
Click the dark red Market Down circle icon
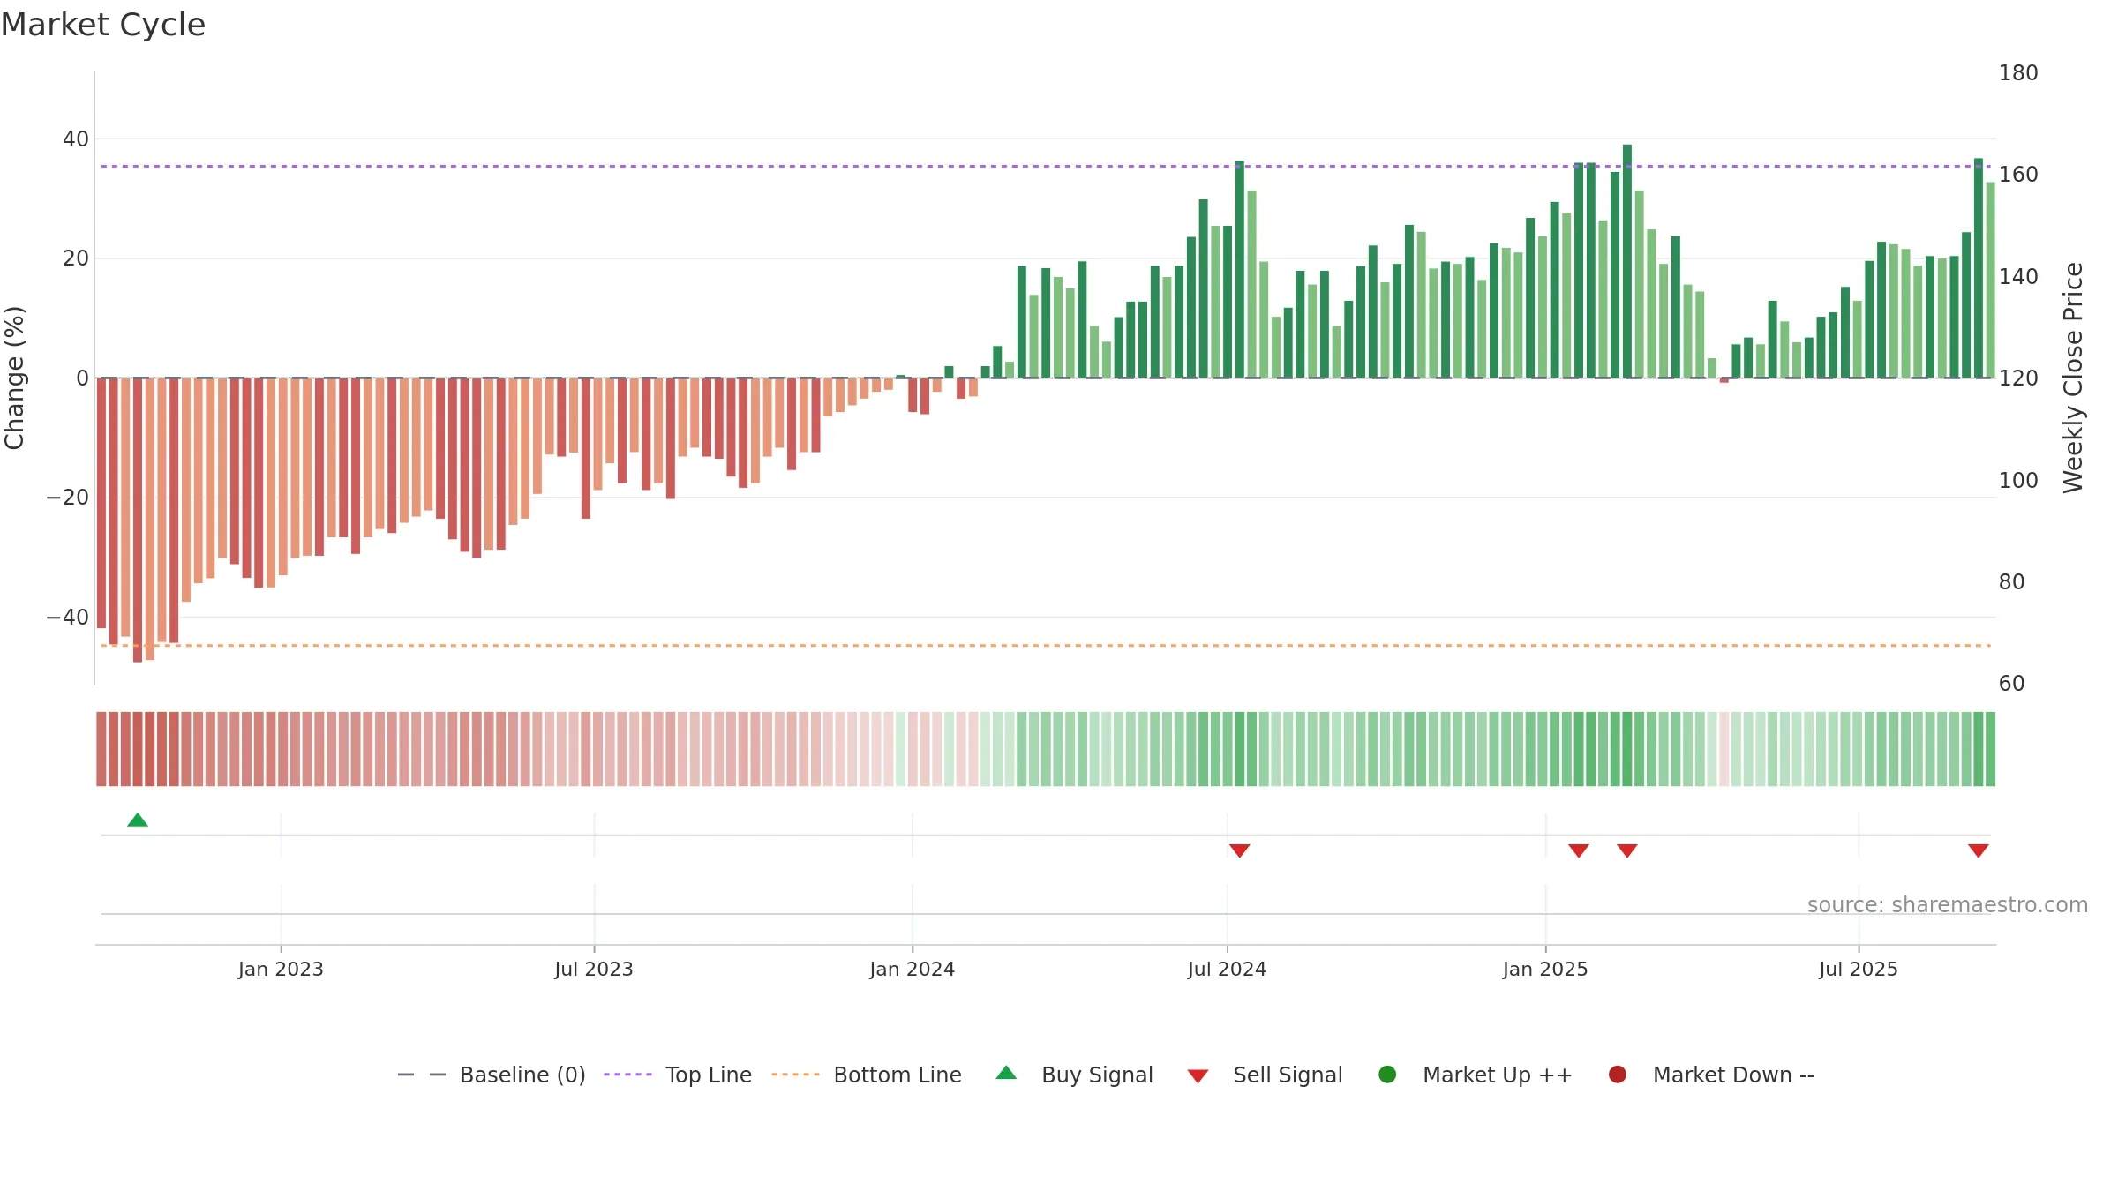tap(1618, 1075)
